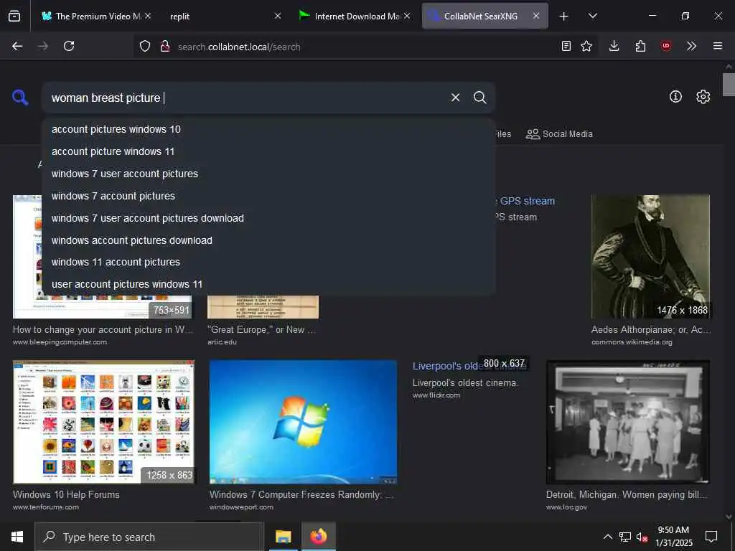Show hidden system tray icons

(607, 537)
